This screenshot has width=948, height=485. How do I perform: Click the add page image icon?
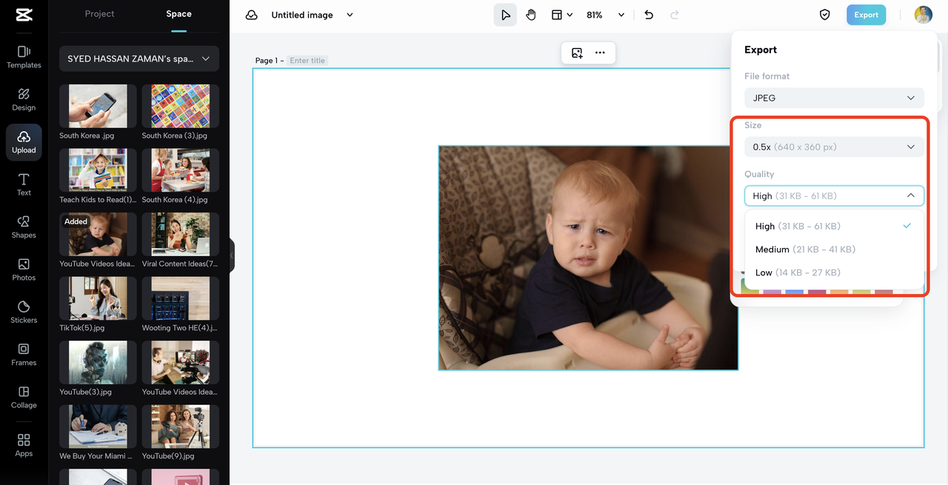(x=577, y=53)
